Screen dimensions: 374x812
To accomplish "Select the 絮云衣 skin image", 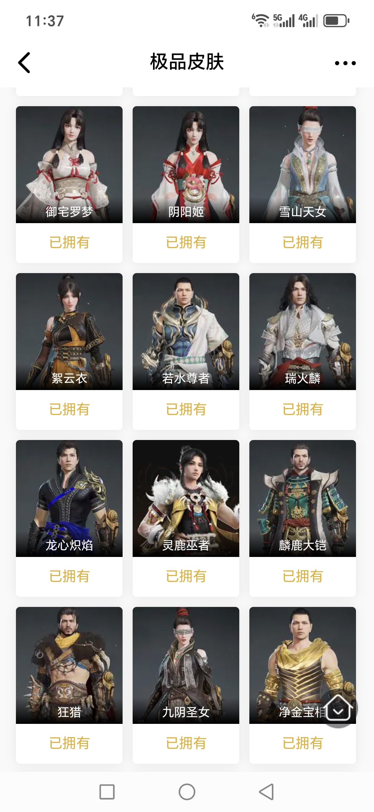I will tap(69, 331).
